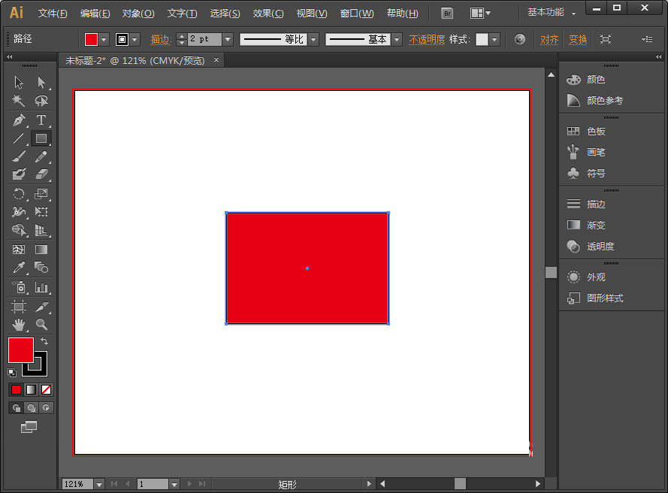Select the Type tool
The image size is (668, 493).
(41, 119)
